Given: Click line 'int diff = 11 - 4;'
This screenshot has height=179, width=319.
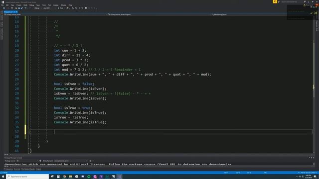Looking at the screenshot, I should tap(72, 55).
